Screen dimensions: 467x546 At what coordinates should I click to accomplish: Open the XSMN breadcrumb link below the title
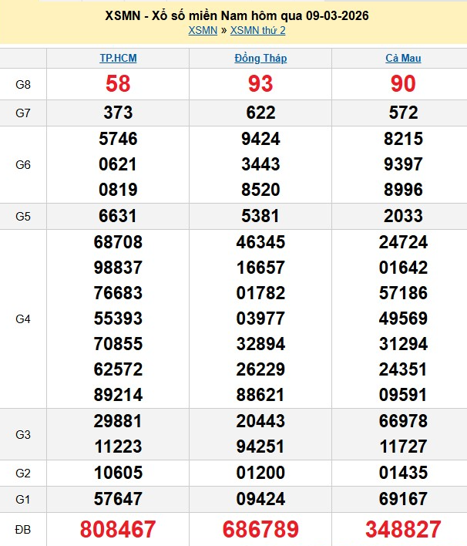tap(202, 30)
